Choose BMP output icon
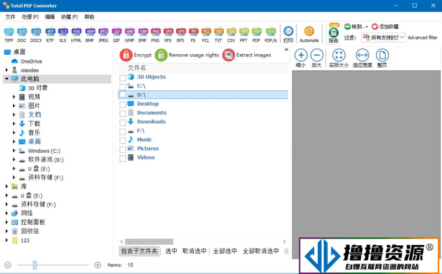The image size is (442, 274). [x=90, y=35]
